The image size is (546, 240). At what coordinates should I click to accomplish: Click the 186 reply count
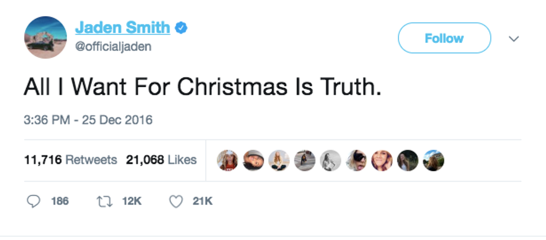pos(60,202)
